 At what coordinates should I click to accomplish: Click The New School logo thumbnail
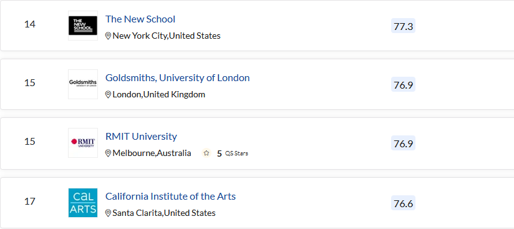pyautogui.click(x=83, y=26)
